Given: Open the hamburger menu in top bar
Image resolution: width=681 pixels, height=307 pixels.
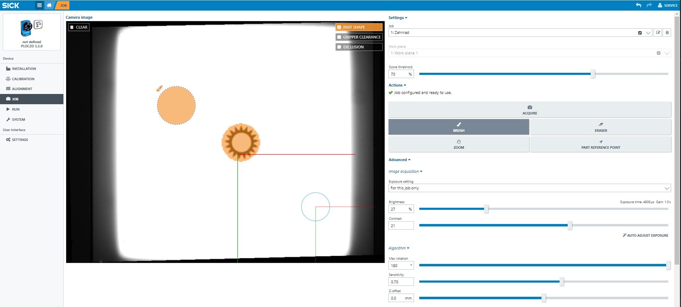Looking at the screenshot, I should 39,5.
